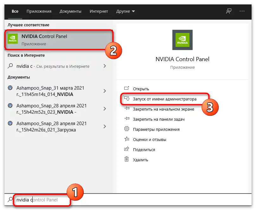This screenshot has height=210, width=256.
Task: Click NVIDIA Control Panel title in details pane
Action: 182,59
